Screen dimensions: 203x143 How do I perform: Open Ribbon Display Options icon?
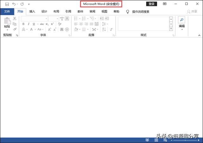click(x=165, y=4)
